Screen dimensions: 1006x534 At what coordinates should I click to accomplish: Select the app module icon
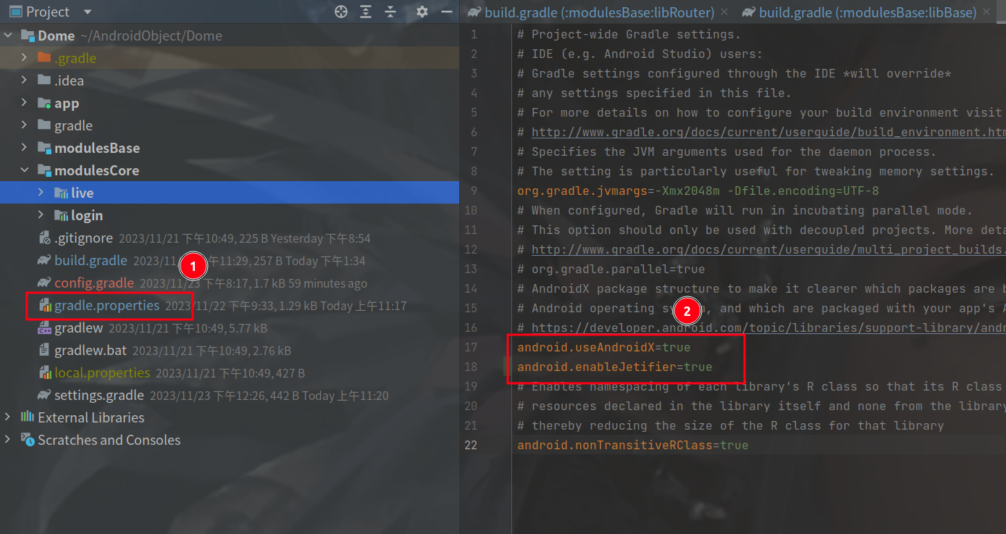point(43,103)
